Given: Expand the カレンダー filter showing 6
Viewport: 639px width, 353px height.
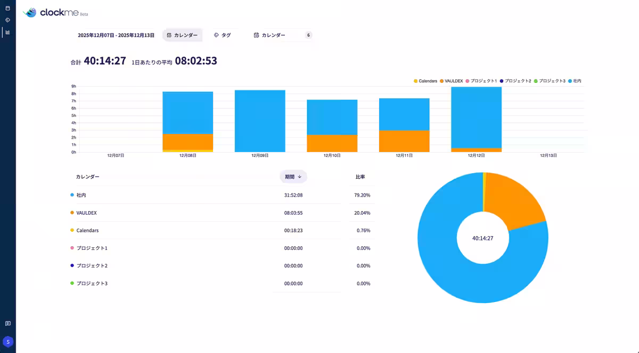Looking at the screenshot, I should point(282,35).
